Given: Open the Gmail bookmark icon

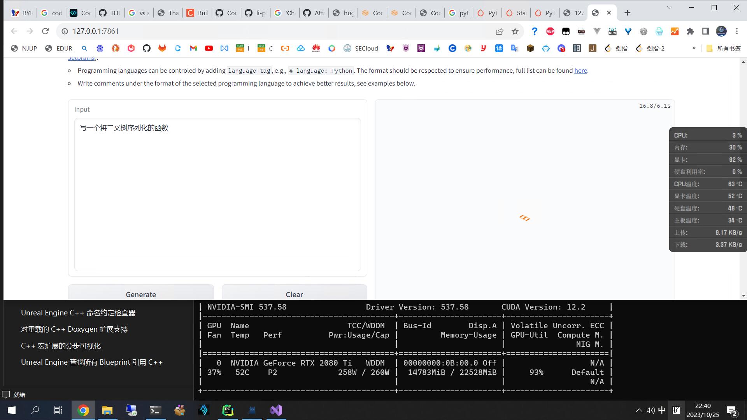Looking at the screenshot, I should click(193, 48).
